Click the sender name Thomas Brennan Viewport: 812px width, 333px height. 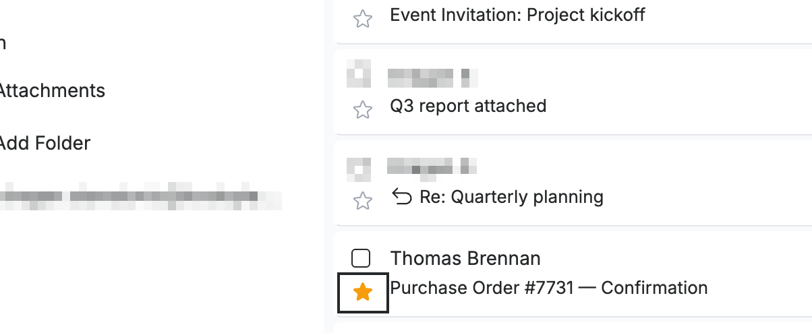(465, 258)
